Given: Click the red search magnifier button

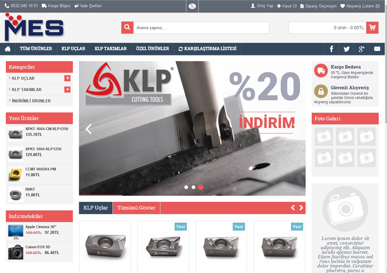Looking at the screenshot, I should (x=127, y=27).
